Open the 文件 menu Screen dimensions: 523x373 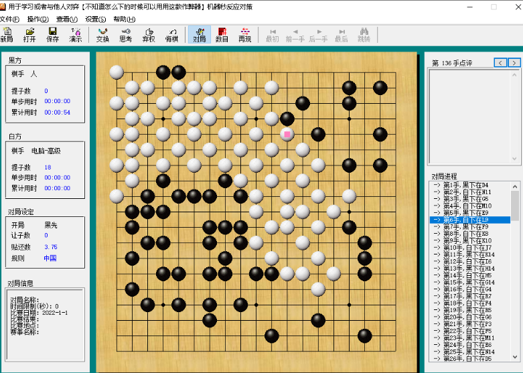click(x=9, y=19)
